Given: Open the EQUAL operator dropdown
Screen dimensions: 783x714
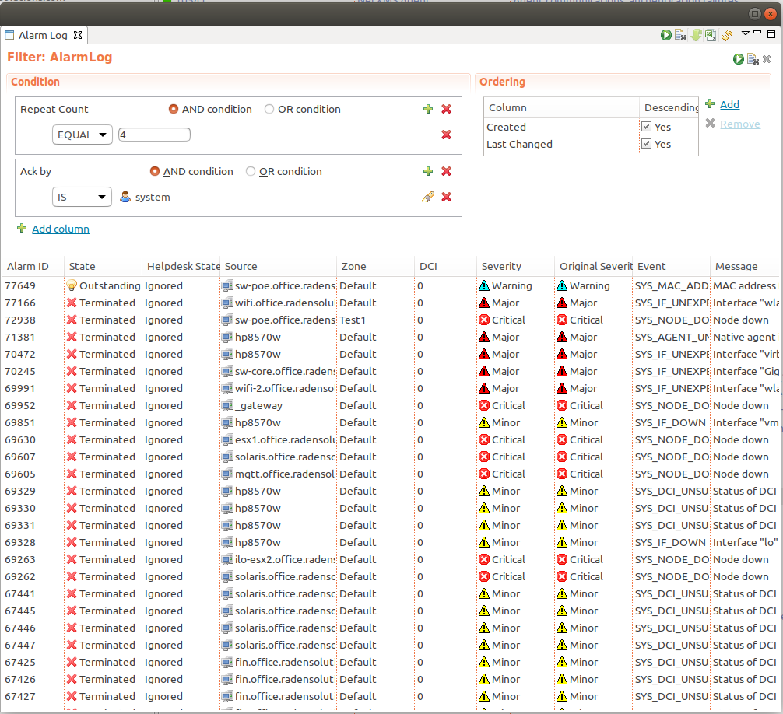Looking at the screenshot, I should coord(83,135).
